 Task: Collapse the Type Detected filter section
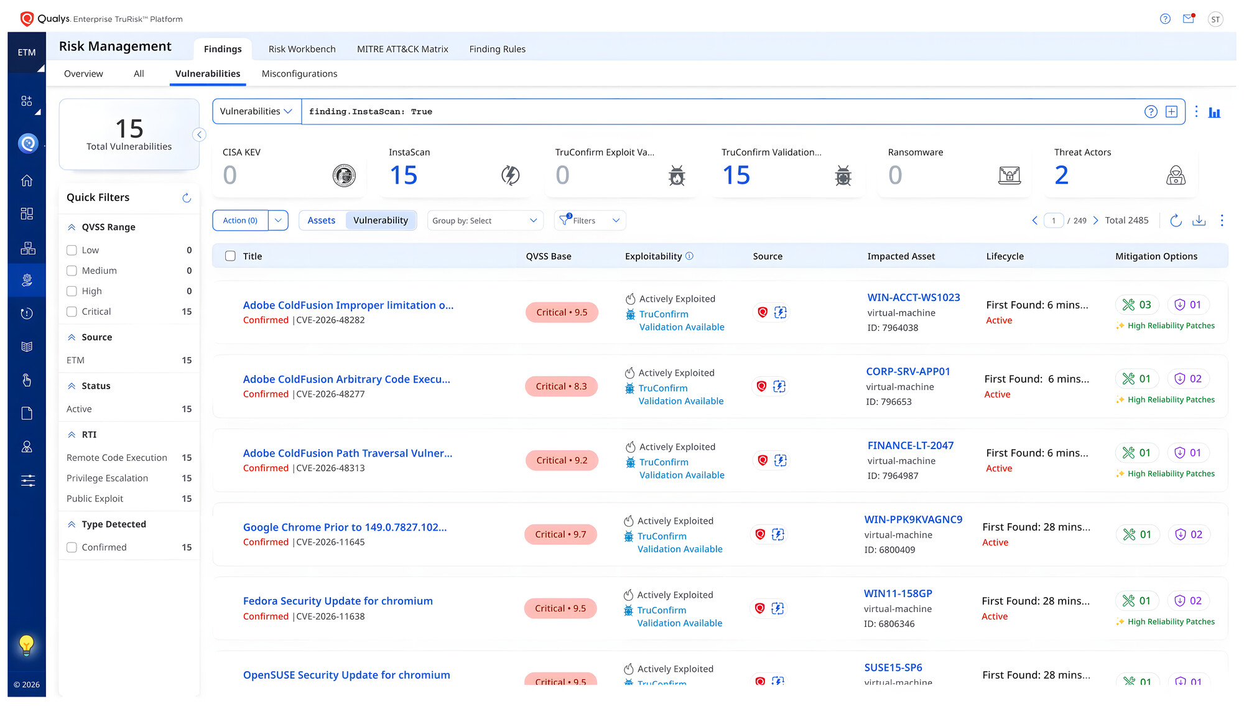[72, 524]
